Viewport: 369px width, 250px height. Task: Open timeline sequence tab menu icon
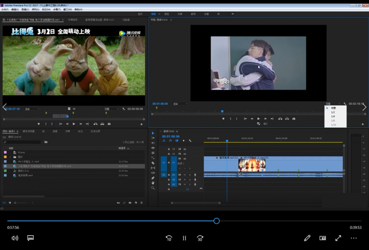[177, 131]
